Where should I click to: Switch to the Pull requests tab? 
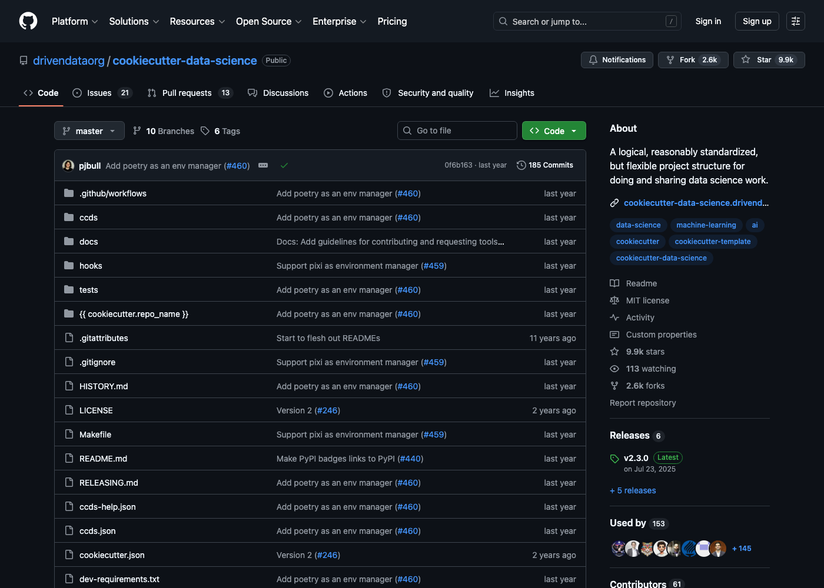click(x=190, y=93)
